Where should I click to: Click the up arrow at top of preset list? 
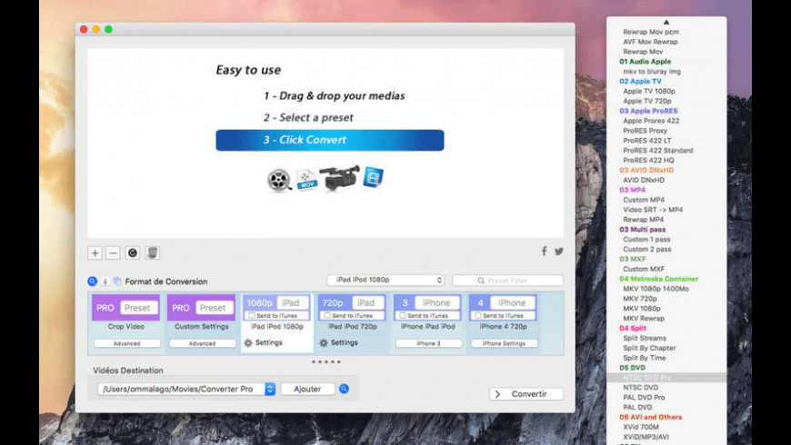click(x=666, y=22)
